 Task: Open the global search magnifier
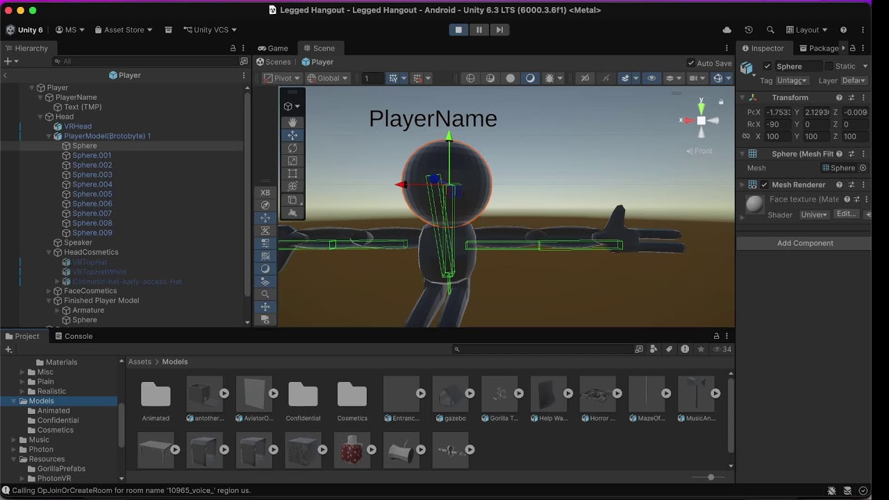pyautogui.click(x=770, y=30)
